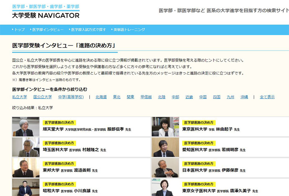Open 埼玉医科大学 村越隆之 先生 interview title
The height and width of the screenshot is (196, 289).
pos(75,150)
